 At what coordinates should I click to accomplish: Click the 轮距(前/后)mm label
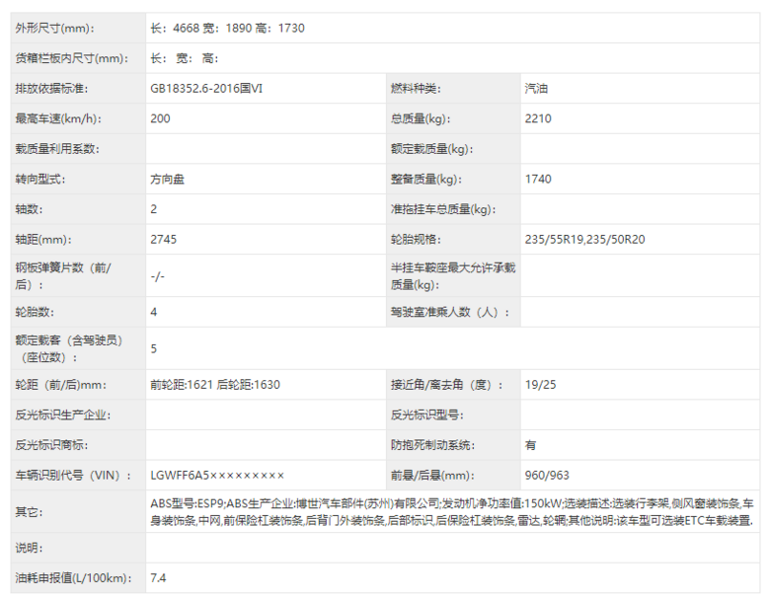point(60,385)
